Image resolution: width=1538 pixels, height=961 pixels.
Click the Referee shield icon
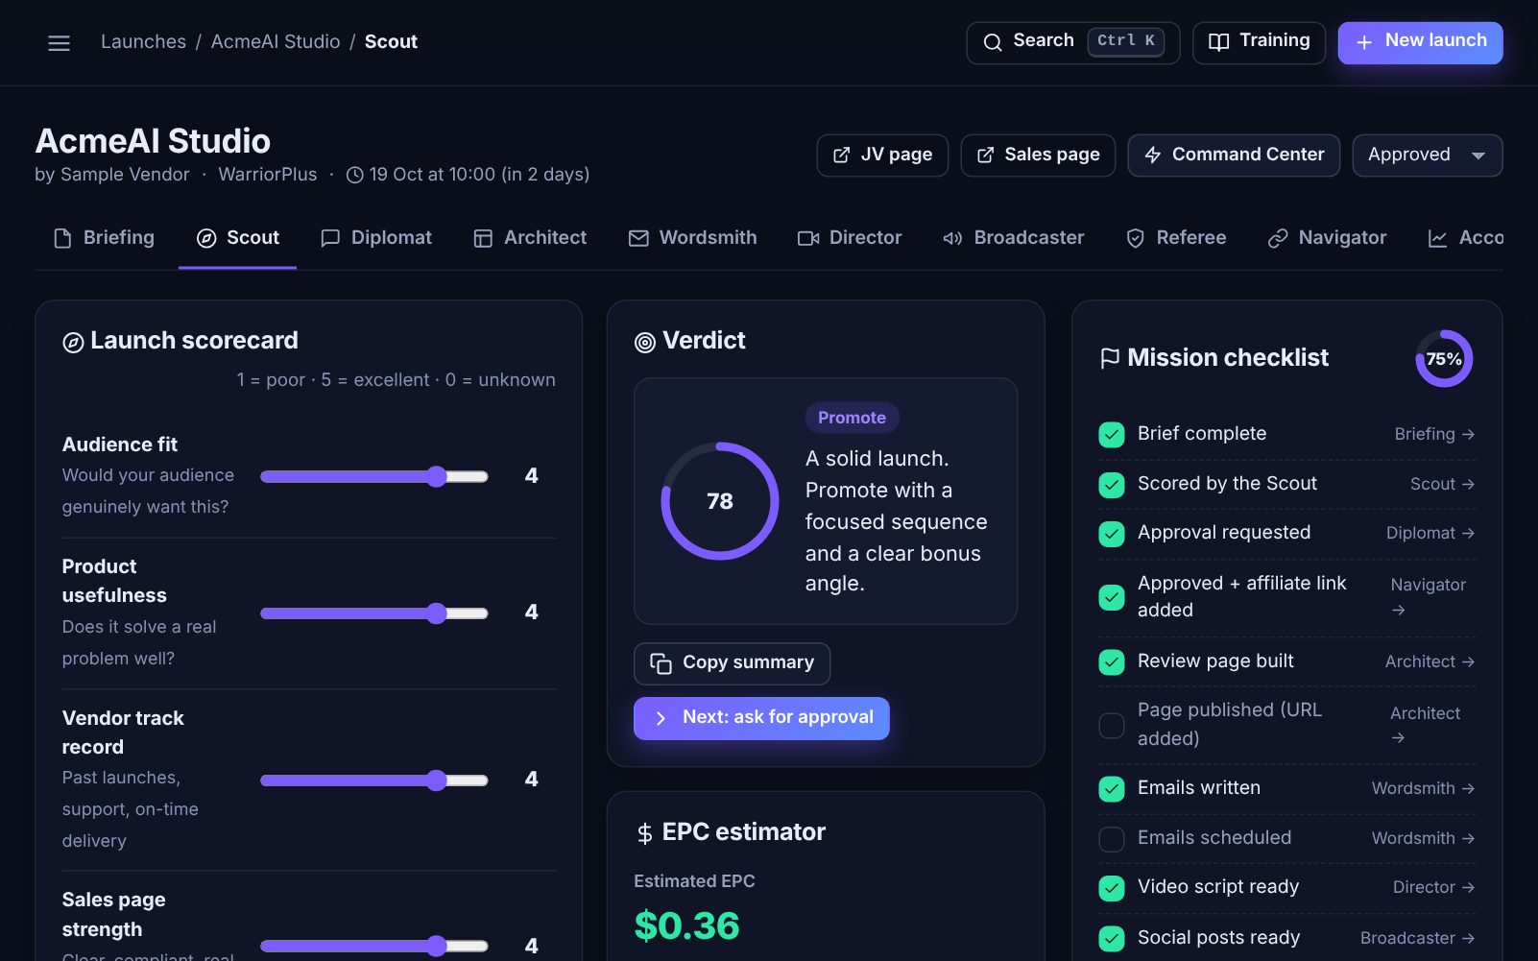pos(1135,238)
